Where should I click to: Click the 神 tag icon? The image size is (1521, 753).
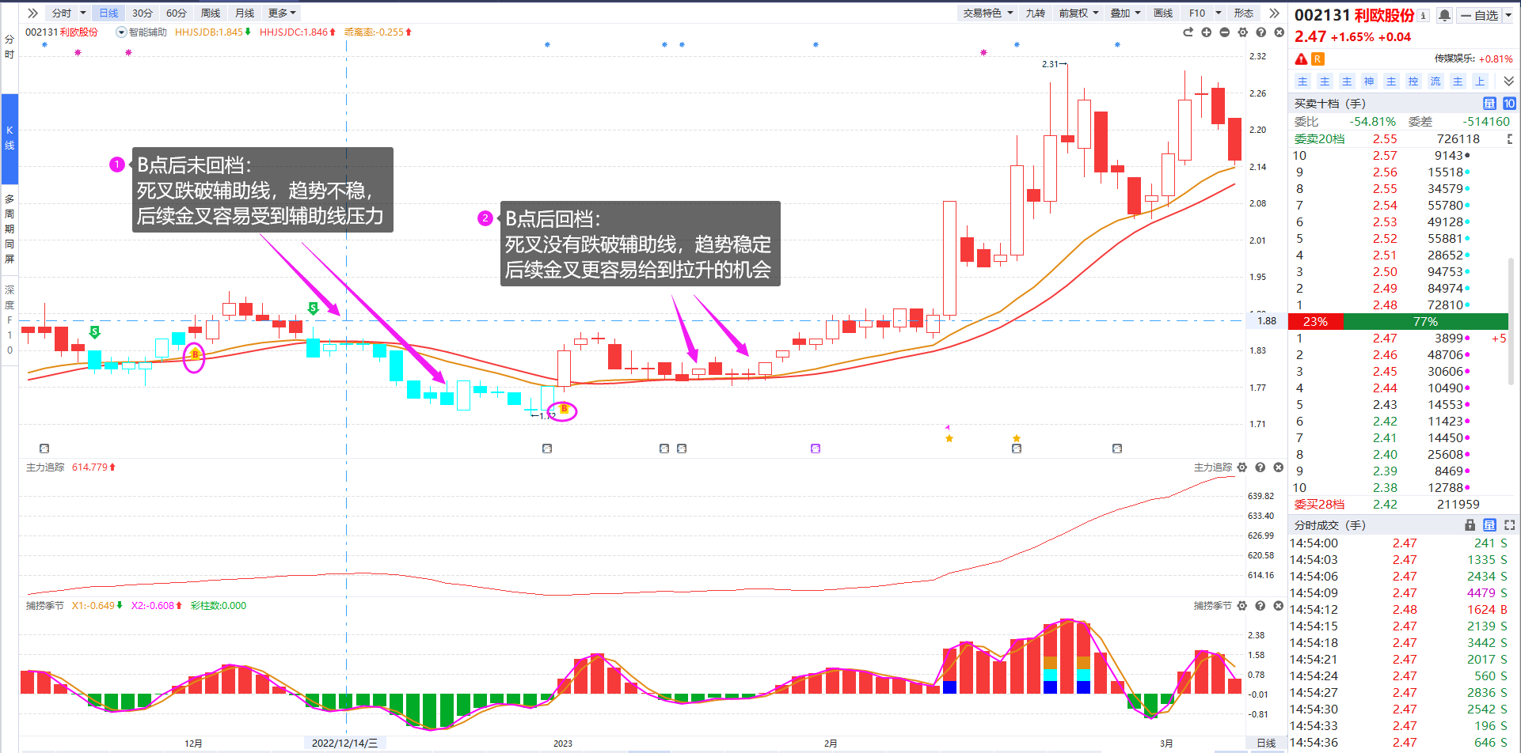click(x=1369, y=81)
